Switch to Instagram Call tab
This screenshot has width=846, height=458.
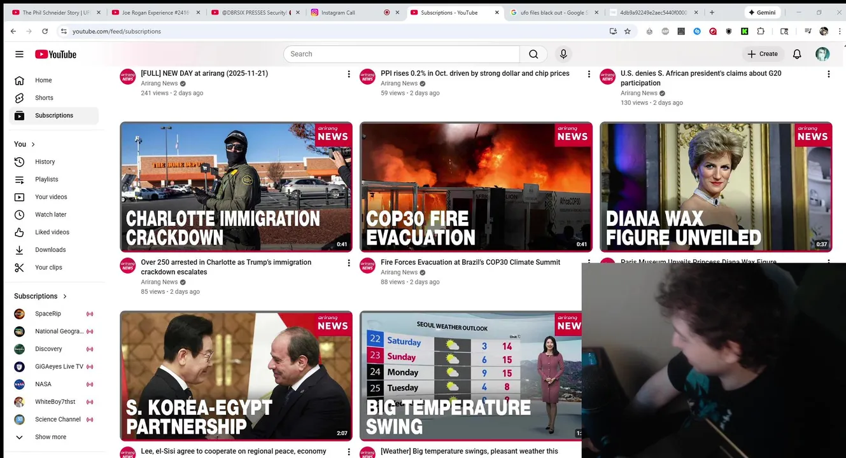[355, 12]
